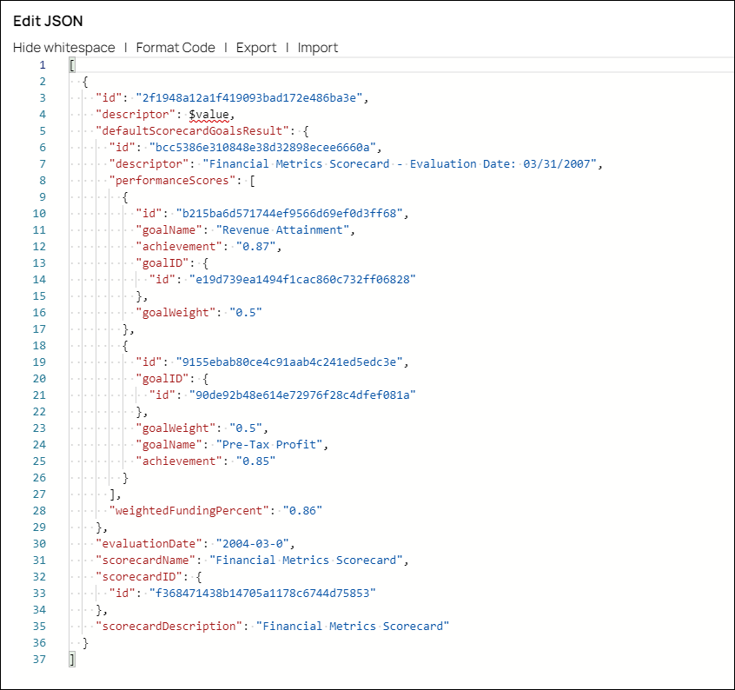
Task: Click the closing array bracket on line 27
Action: (112, 494)
